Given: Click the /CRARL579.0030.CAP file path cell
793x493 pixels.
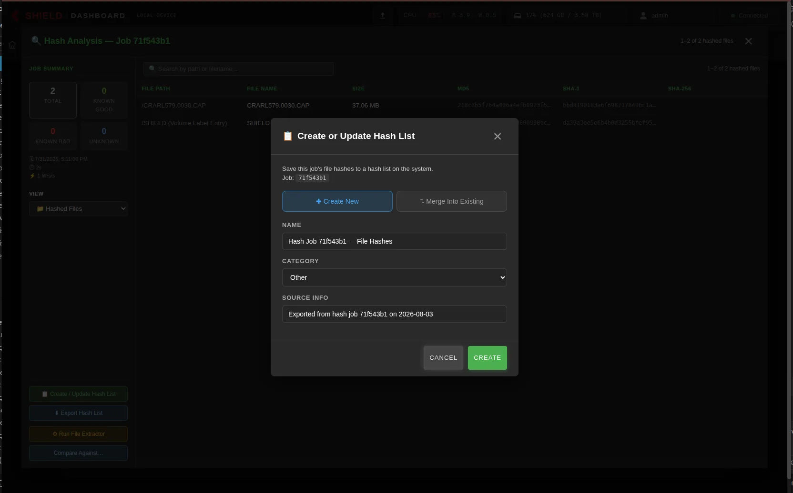Looking at the screenshot, I should pyautogui.click(x=174, y=106).
